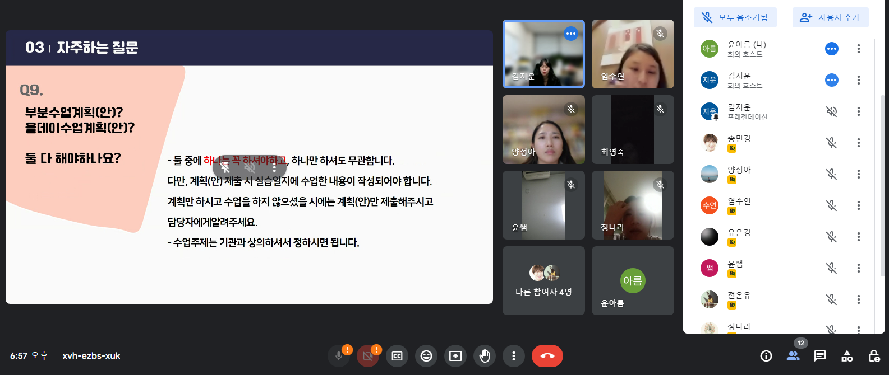Open more options for 송민경

[859, 143]
